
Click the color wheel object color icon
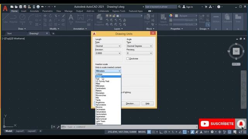171,15
